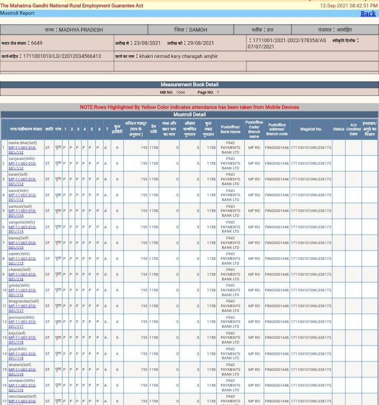Click 'MP RO' in the bansu row

(254, 243)
